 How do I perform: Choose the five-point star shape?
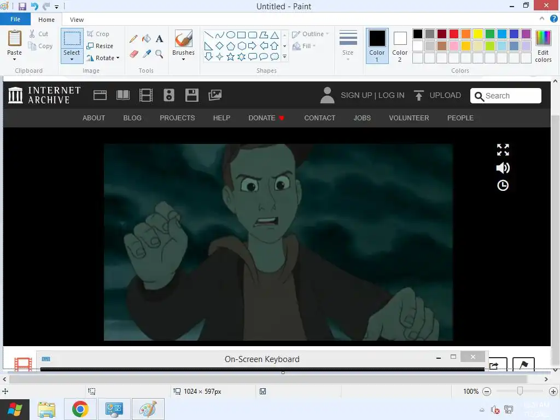tap(231, 57)
